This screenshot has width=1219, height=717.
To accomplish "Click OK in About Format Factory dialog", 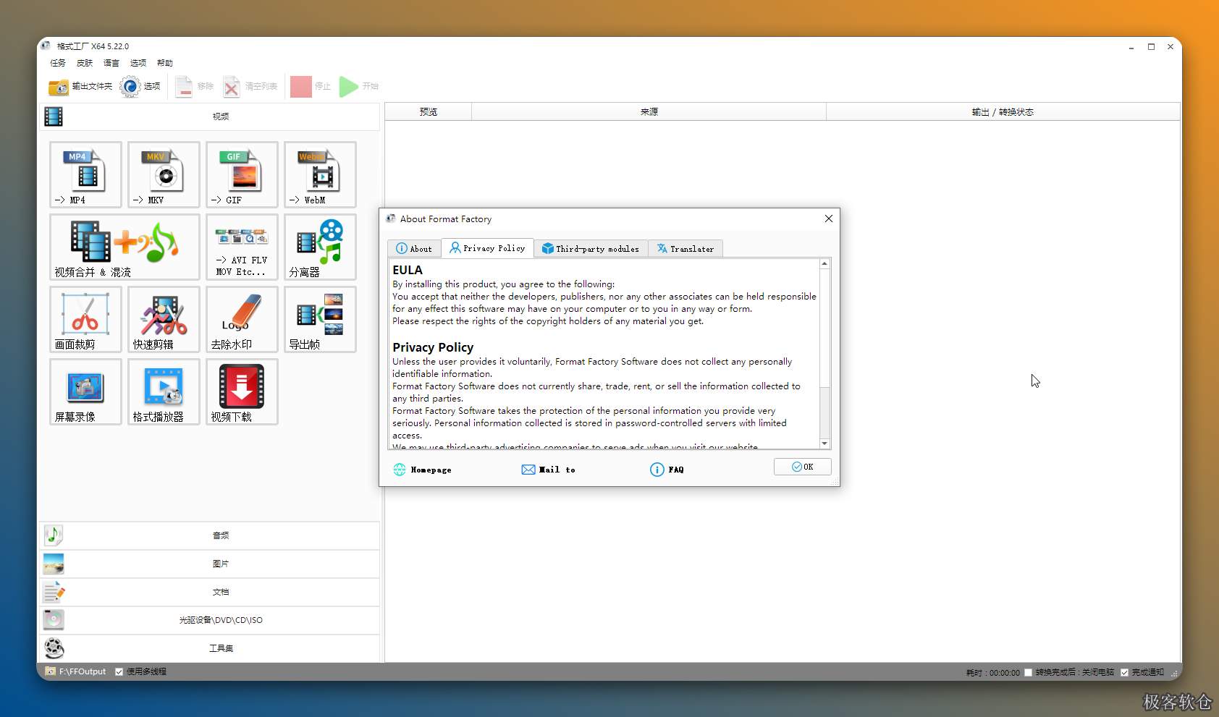I will pyautogui.click(x=802, y=467).
